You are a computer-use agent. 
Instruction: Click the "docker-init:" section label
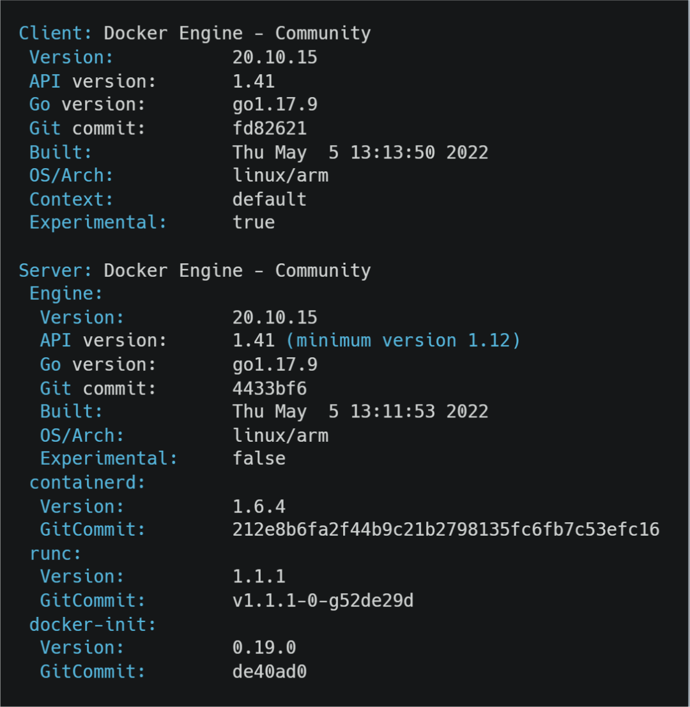(x=93, y=625)
